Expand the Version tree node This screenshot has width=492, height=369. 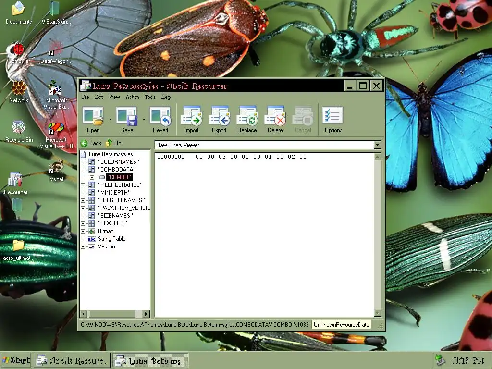tap(83, 246)
